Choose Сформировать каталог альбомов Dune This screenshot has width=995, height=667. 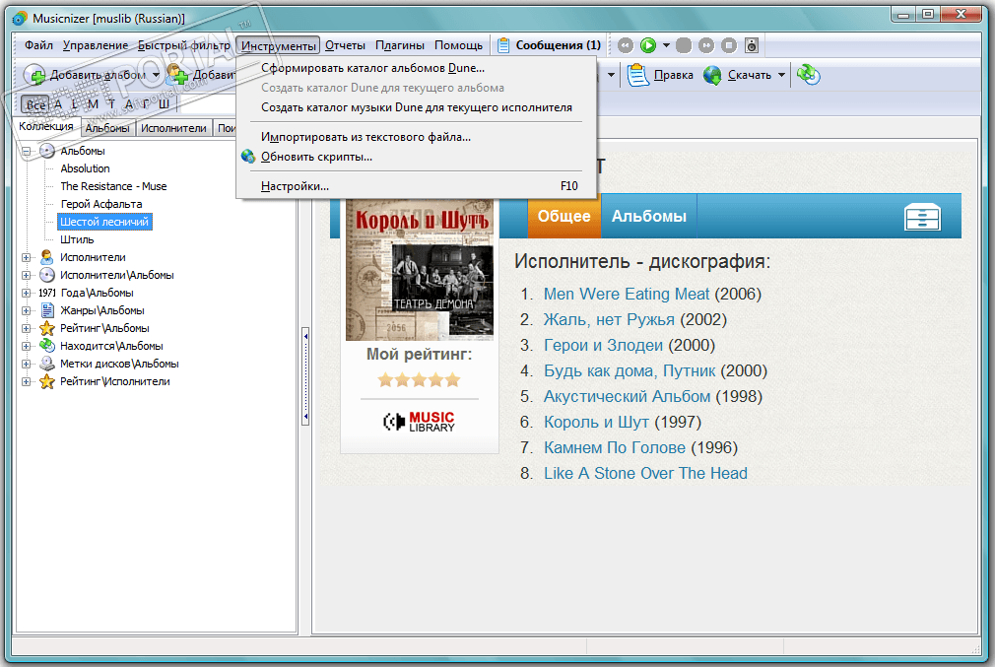(416, 68)
